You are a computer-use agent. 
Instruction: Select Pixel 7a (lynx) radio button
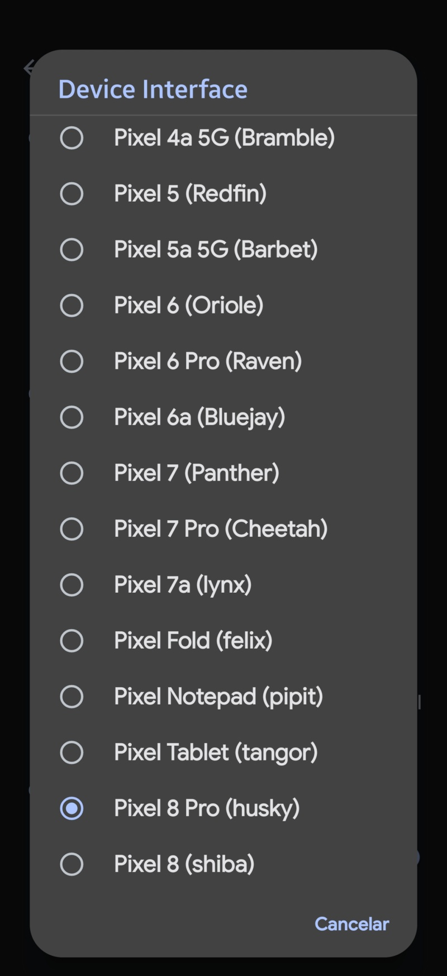point(72,585)
